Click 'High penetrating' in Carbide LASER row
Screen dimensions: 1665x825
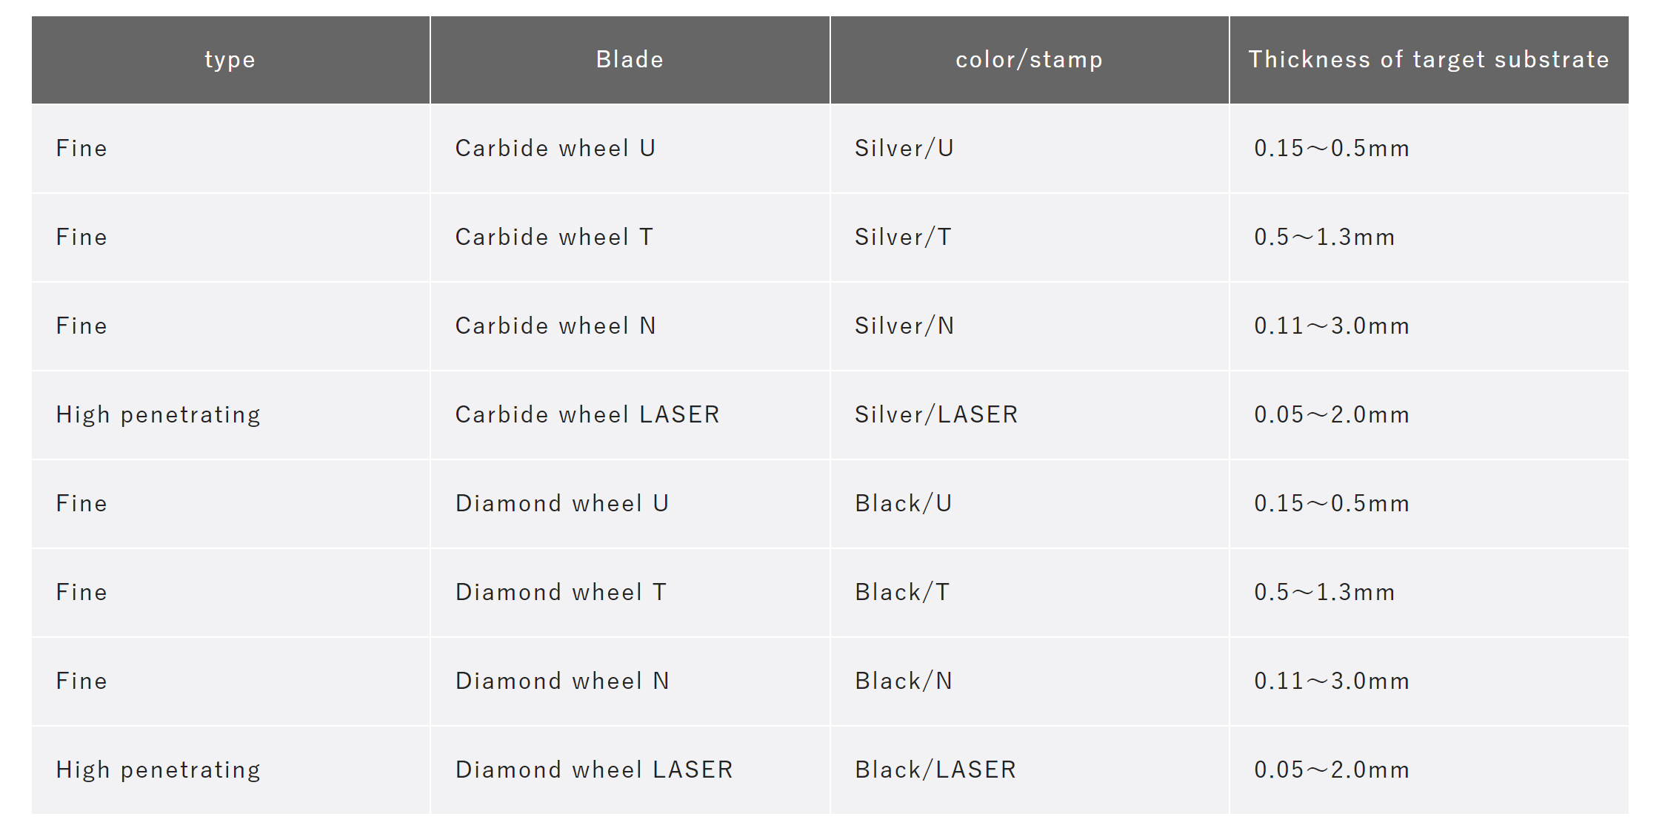[159, 415]
